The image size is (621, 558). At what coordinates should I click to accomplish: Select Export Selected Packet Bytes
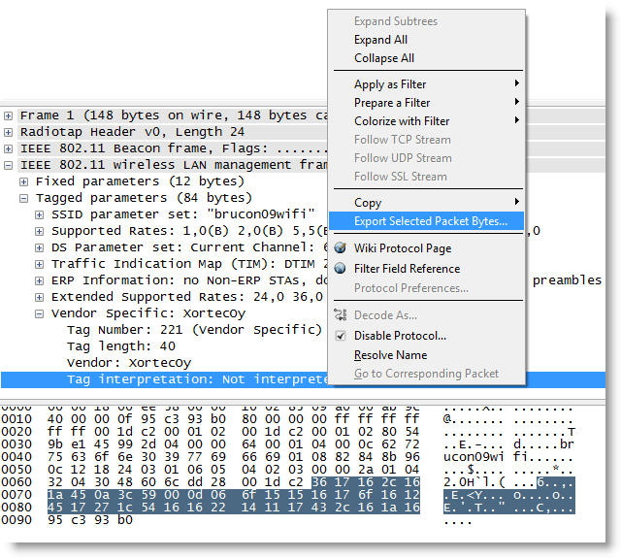(427, 221)
